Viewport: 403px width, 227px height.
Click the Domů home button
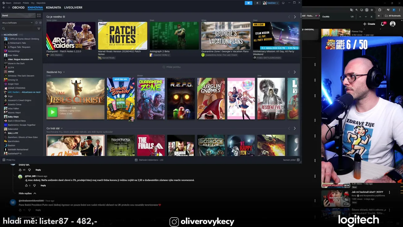click(18, 15)
